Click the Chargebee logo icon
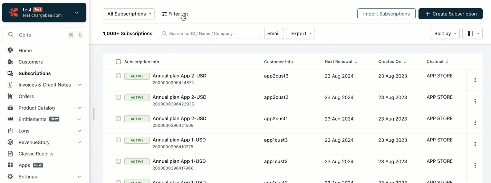The image size is (491, 183). tap(13, 12)
